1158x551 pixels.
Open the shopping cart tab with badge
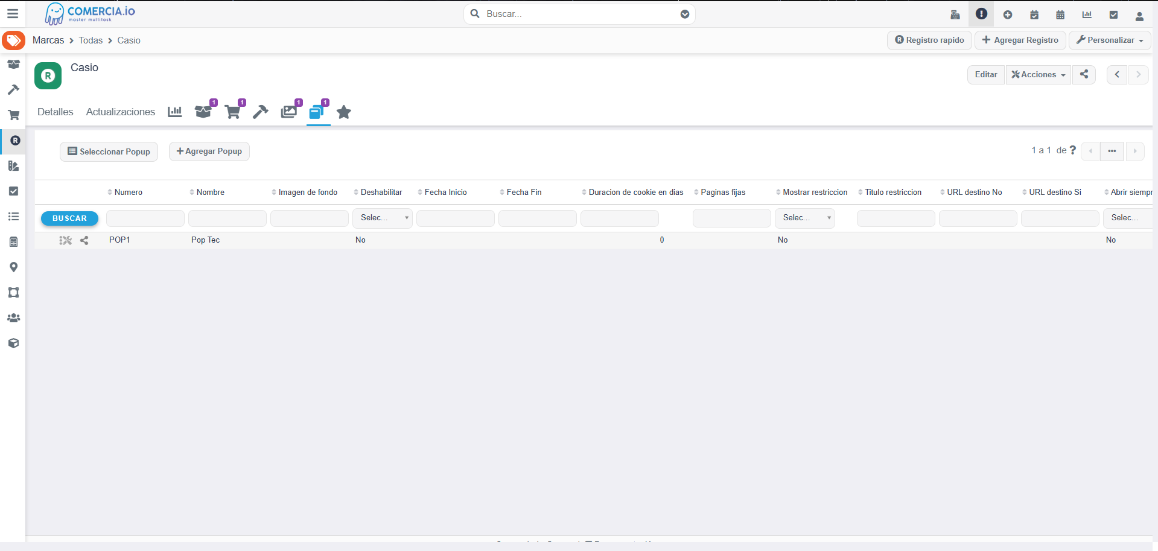coord(233,111)
